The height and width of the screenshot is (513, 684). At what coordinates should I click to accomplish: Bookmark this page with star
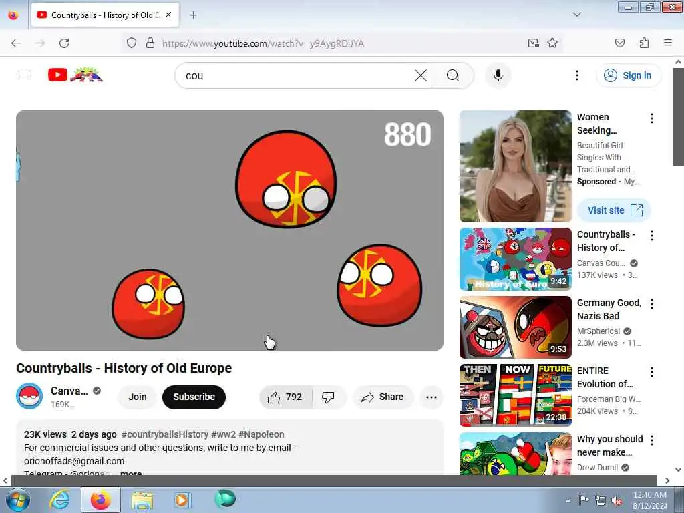click(x=552, y=43)
